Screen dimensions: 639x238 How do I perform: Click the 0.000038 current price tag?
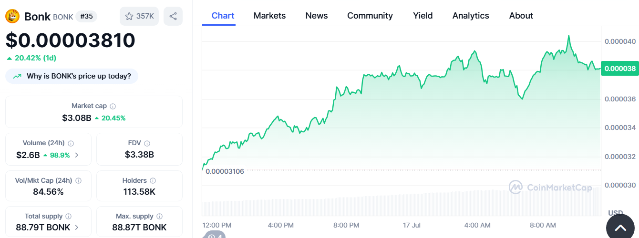[x=620, y=69]
